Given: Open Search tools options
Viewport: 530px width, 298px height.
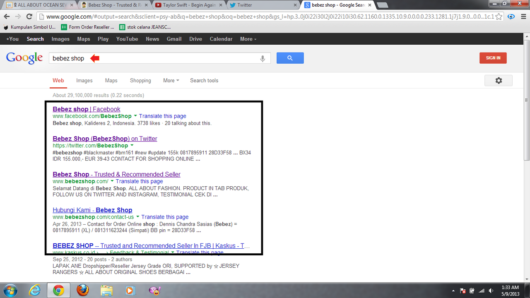Looking at the screenshot, I should [x=204, y=81].
